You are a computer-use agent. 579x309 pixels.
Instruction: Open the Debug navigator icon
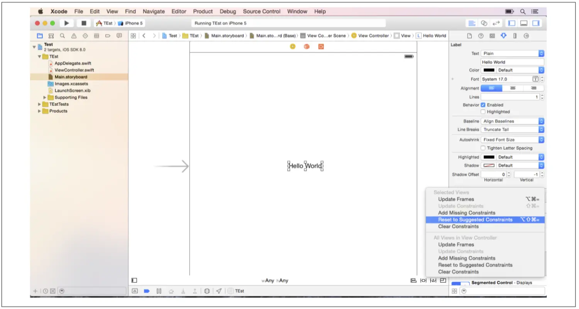point(96,35)
